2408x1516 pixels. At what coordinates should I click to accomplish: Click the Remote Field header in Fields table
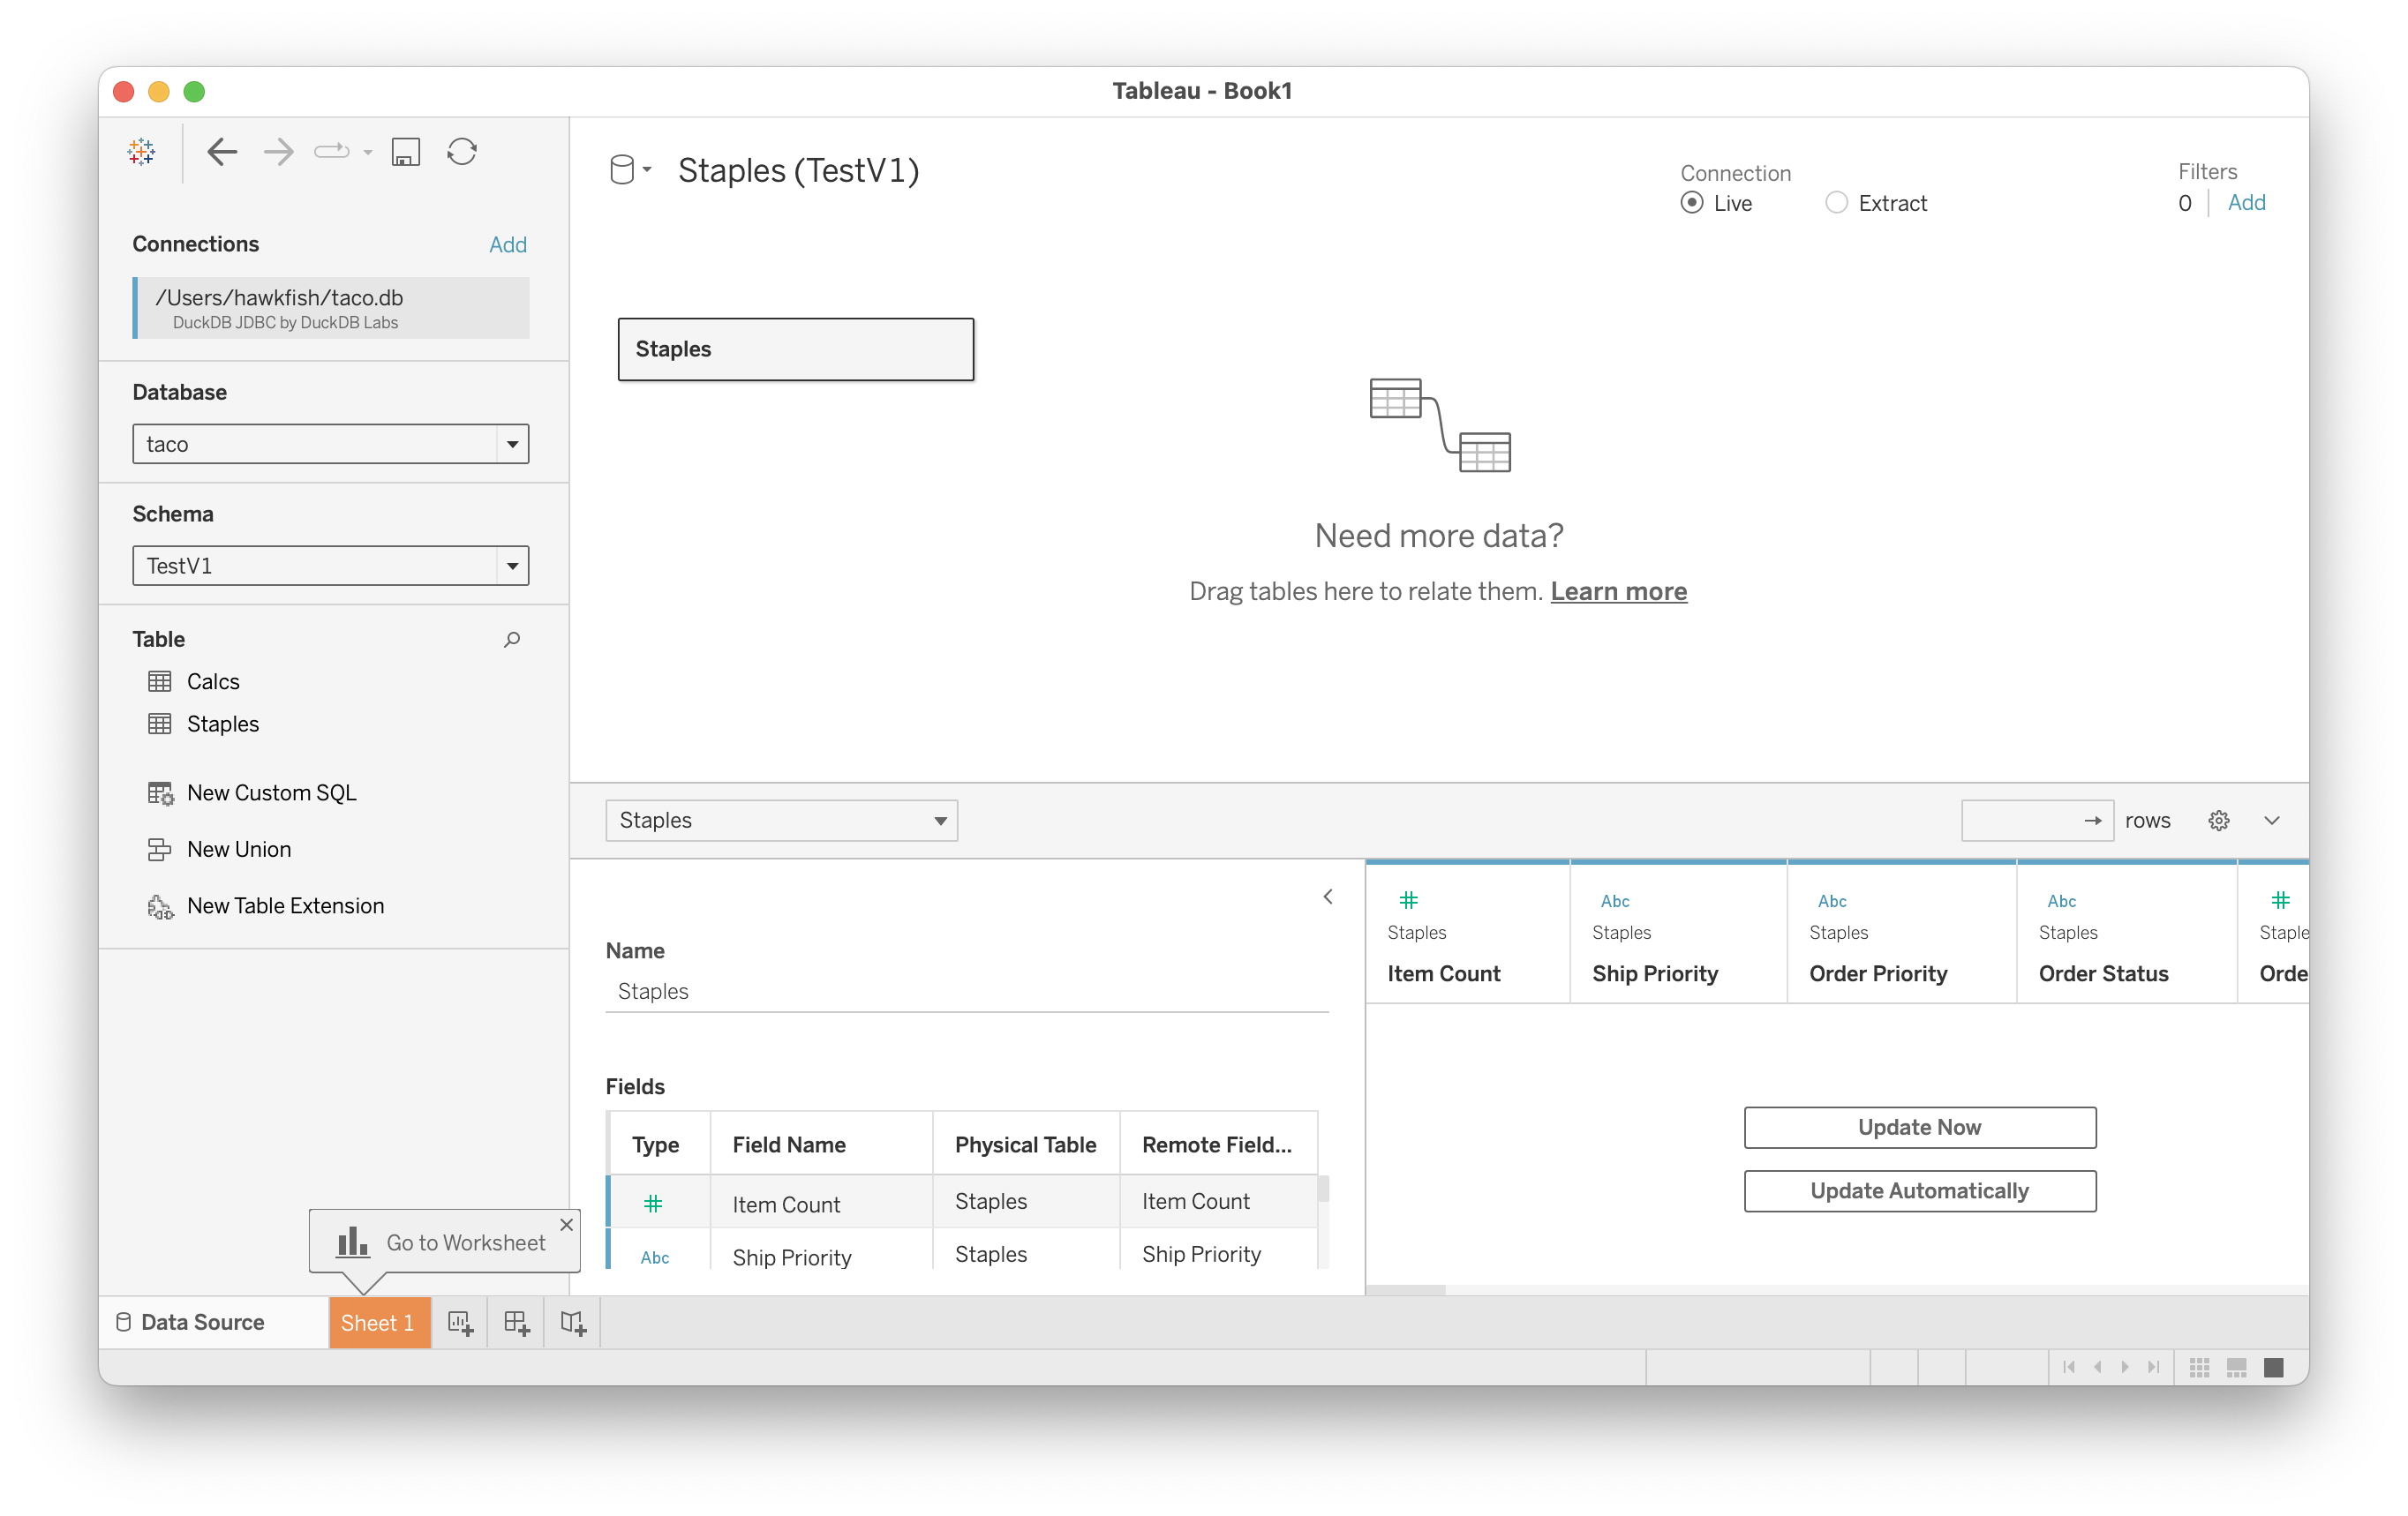click(x=1217, y=1144)
